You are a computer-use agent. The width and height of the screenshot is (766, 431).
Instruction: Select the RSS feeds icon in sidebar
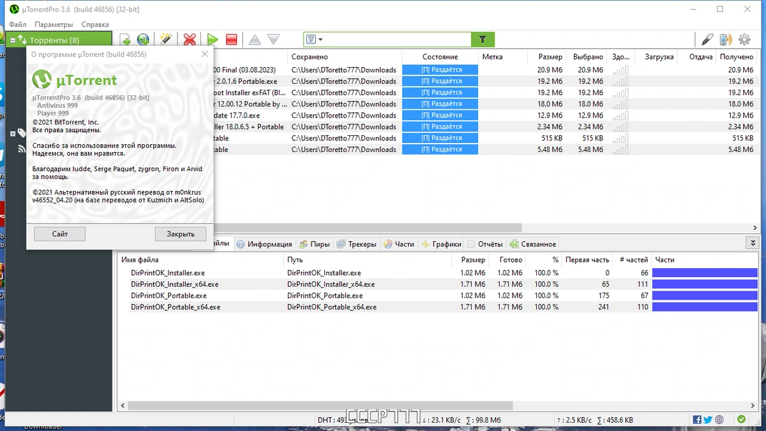pos(22,149)
